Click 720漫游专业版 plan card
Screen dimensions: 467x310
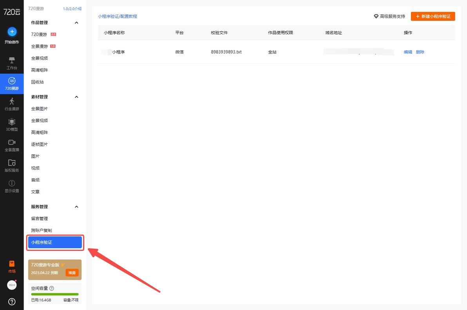coord(55,270)
